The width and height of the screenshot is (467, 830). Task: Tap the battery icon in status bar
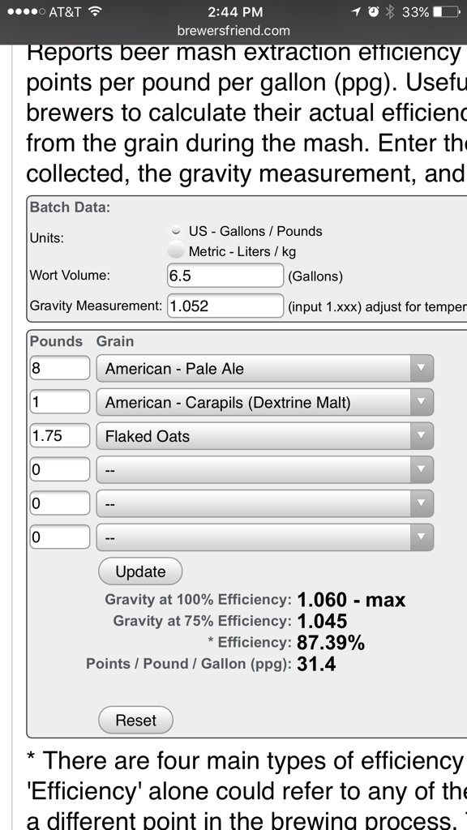(447, 11)
